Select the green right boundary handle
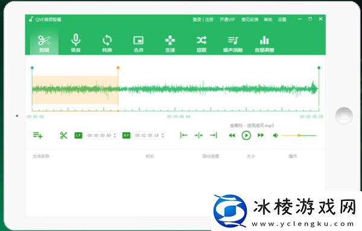 coord(319,68)
